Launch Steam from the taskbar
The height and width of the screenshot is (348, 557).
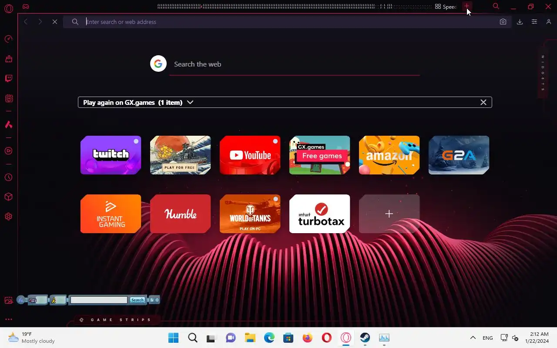coord(365,338)
